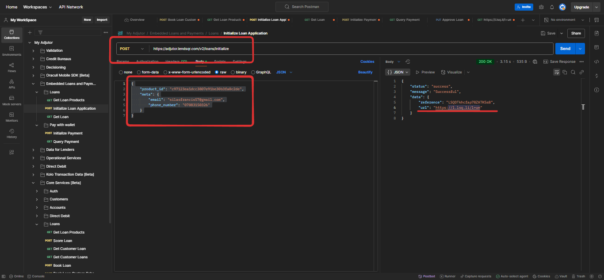The image size is (604, 280).
Task: Click Visualize in response toolbar
Action: (451, 72)
